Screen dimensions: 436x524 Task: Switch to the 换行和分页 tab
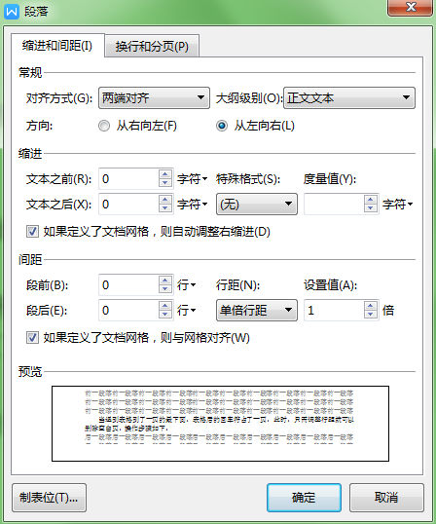(x=152, y=46)
